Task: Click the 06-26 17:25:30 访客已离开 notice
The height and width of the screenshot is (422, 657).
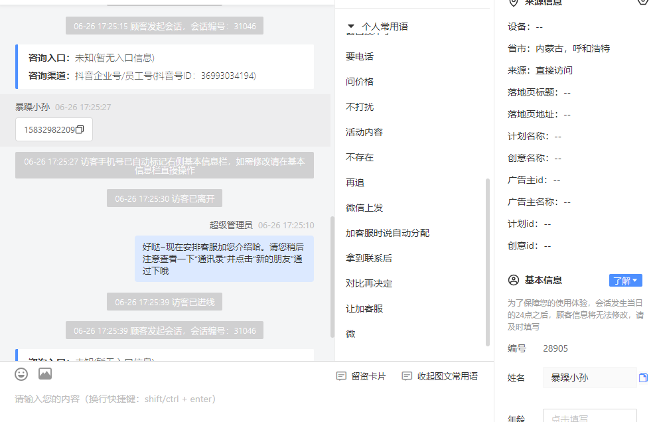Action: [165, 198]
